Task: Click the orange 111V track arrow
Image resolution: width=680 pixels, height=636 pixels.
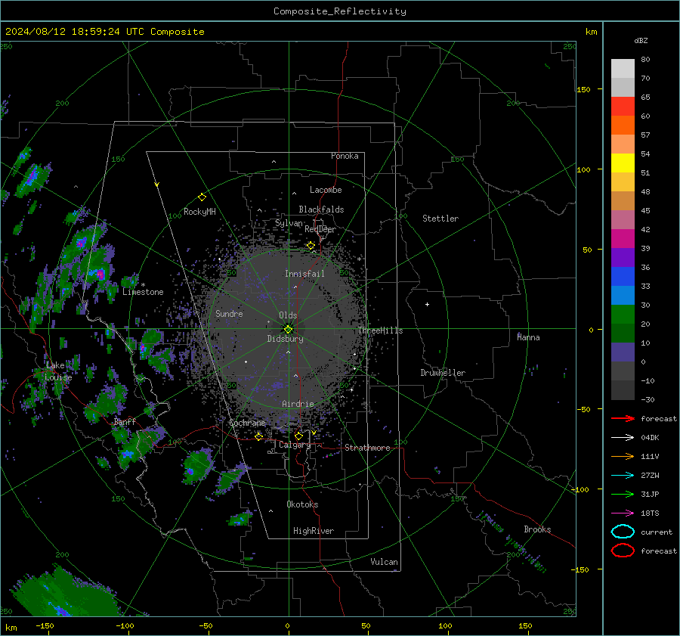Action: point(623,456)
